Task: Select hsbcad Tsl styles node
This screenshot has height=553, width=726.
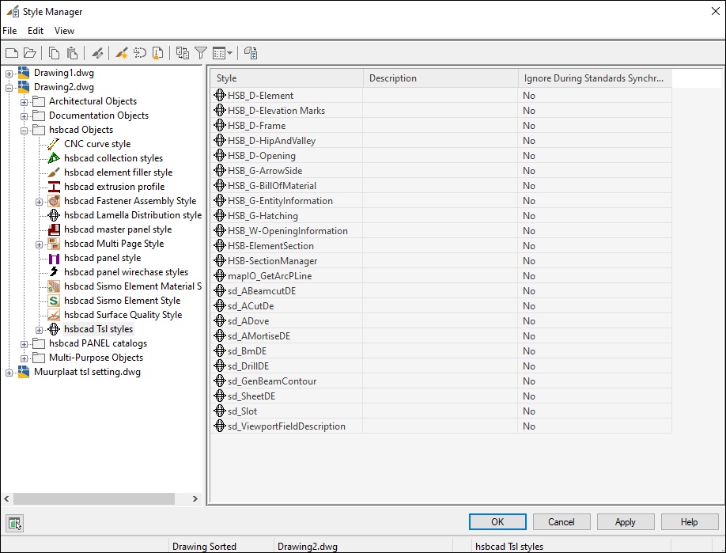Action: coord(98,329)
